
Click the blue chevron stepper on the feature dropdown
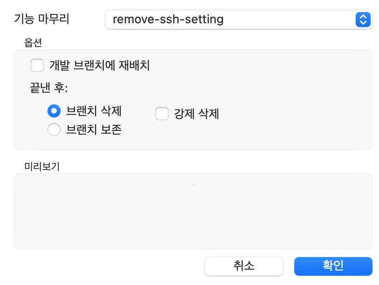[x=362, y=20]
